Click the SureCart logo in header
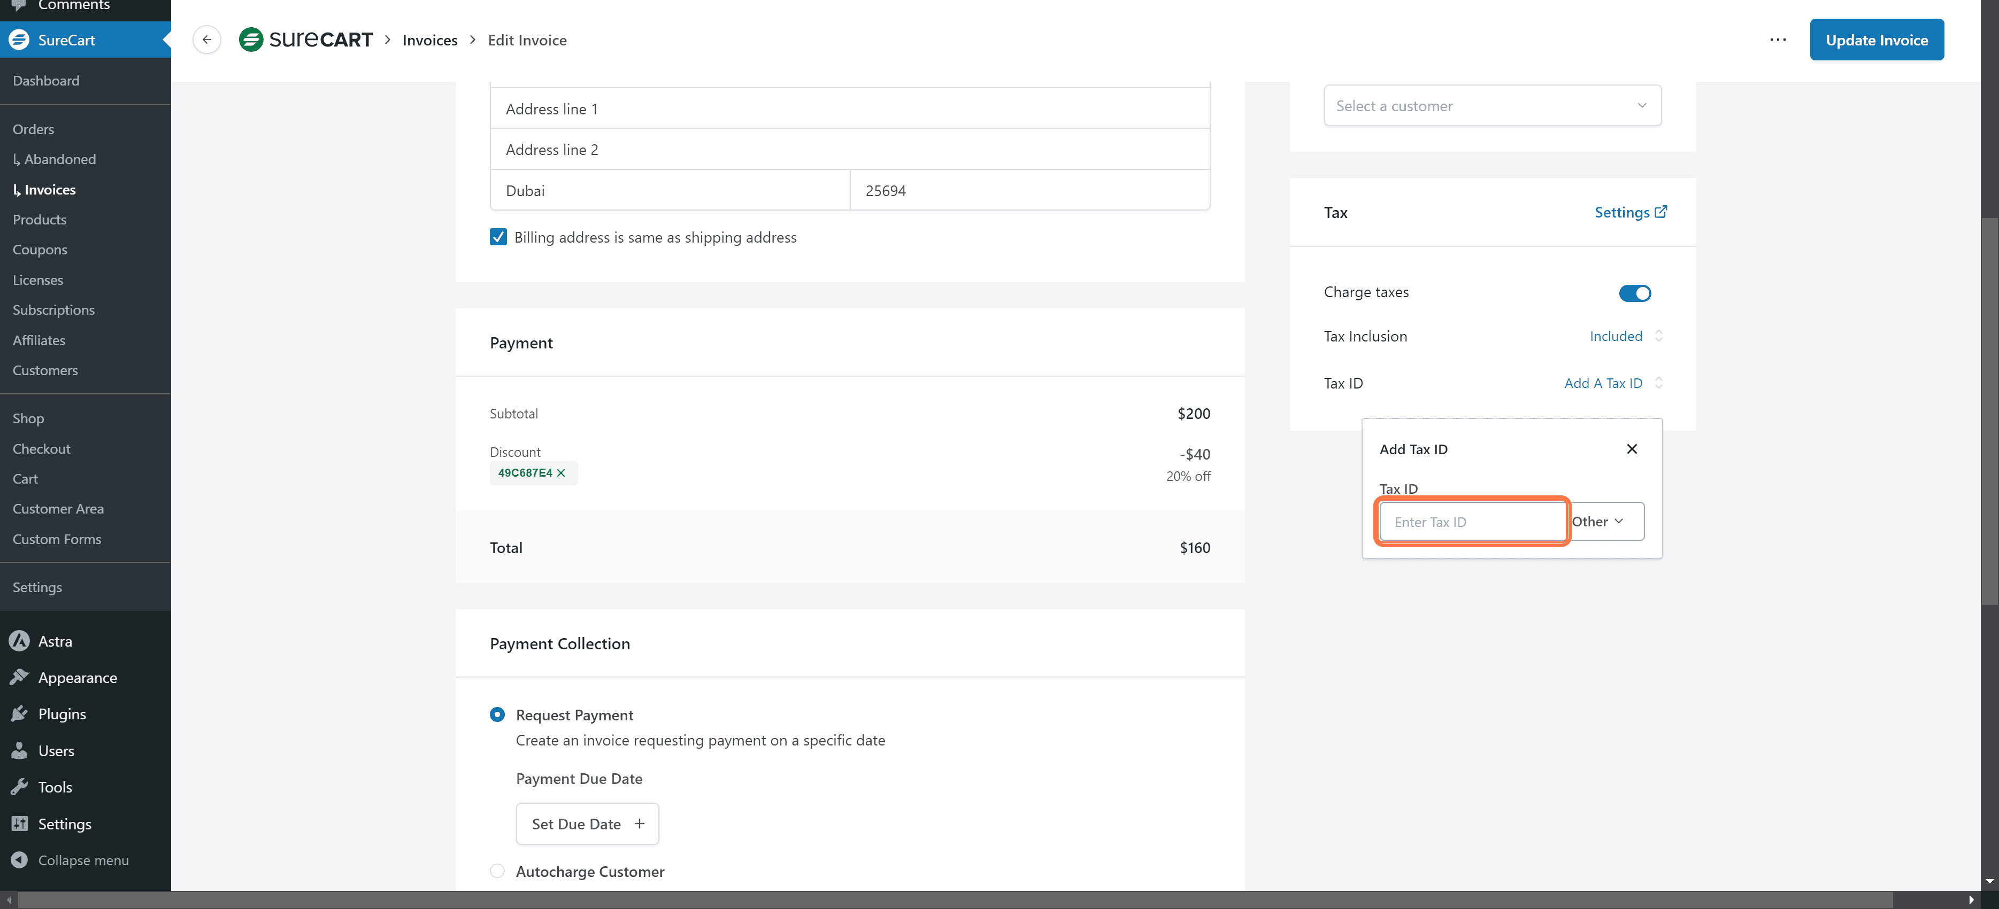 click(306, 40)
